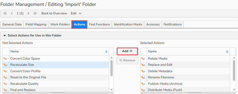Viewport: 238px width, 94px height.
Task: Go to the Accesses tab
Action: pyautogui.click(x=153, y=24)
